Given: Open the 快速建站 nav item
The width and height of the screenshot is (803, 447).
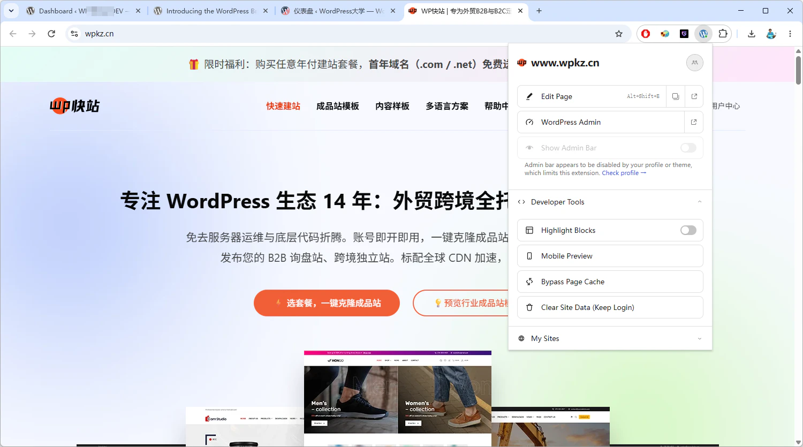Looking at the screenshot, I should (283, 106).
